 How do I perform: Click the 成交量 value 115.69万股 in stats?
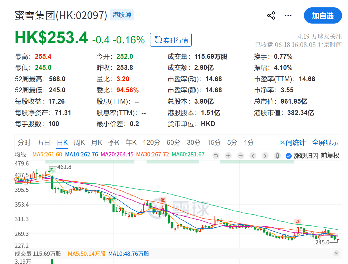point(211,56)
